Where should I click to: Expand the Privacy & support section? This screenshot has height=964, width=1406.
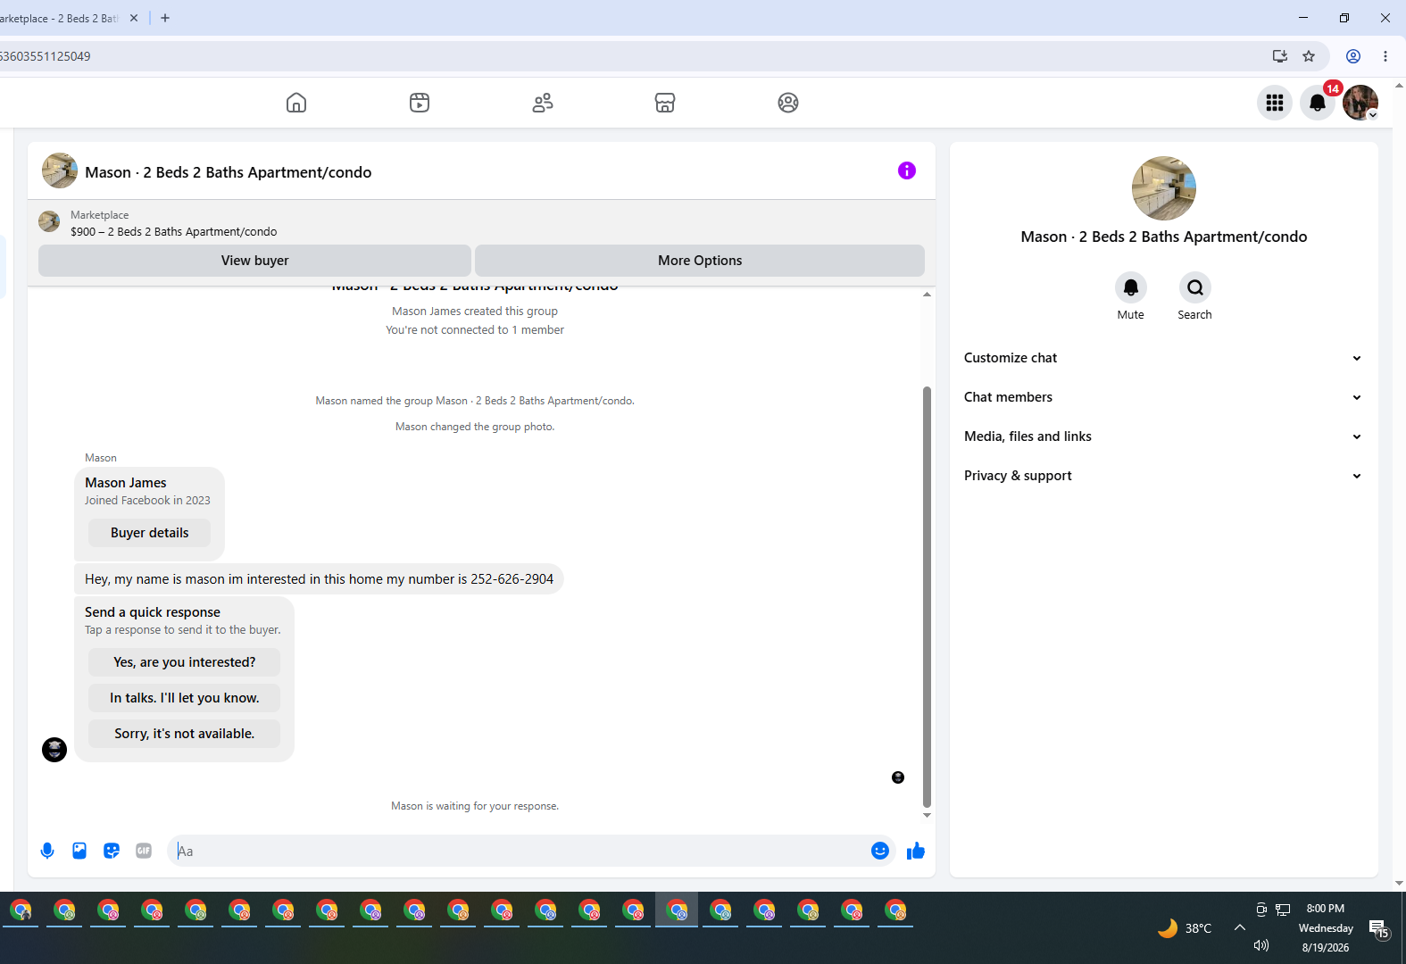click(1164, 476)
